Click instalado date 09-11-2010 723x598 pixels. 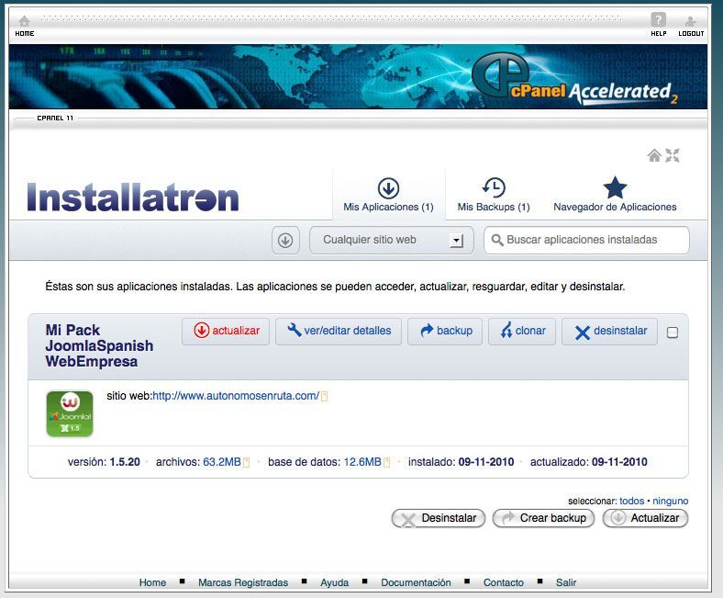[486, 462]
